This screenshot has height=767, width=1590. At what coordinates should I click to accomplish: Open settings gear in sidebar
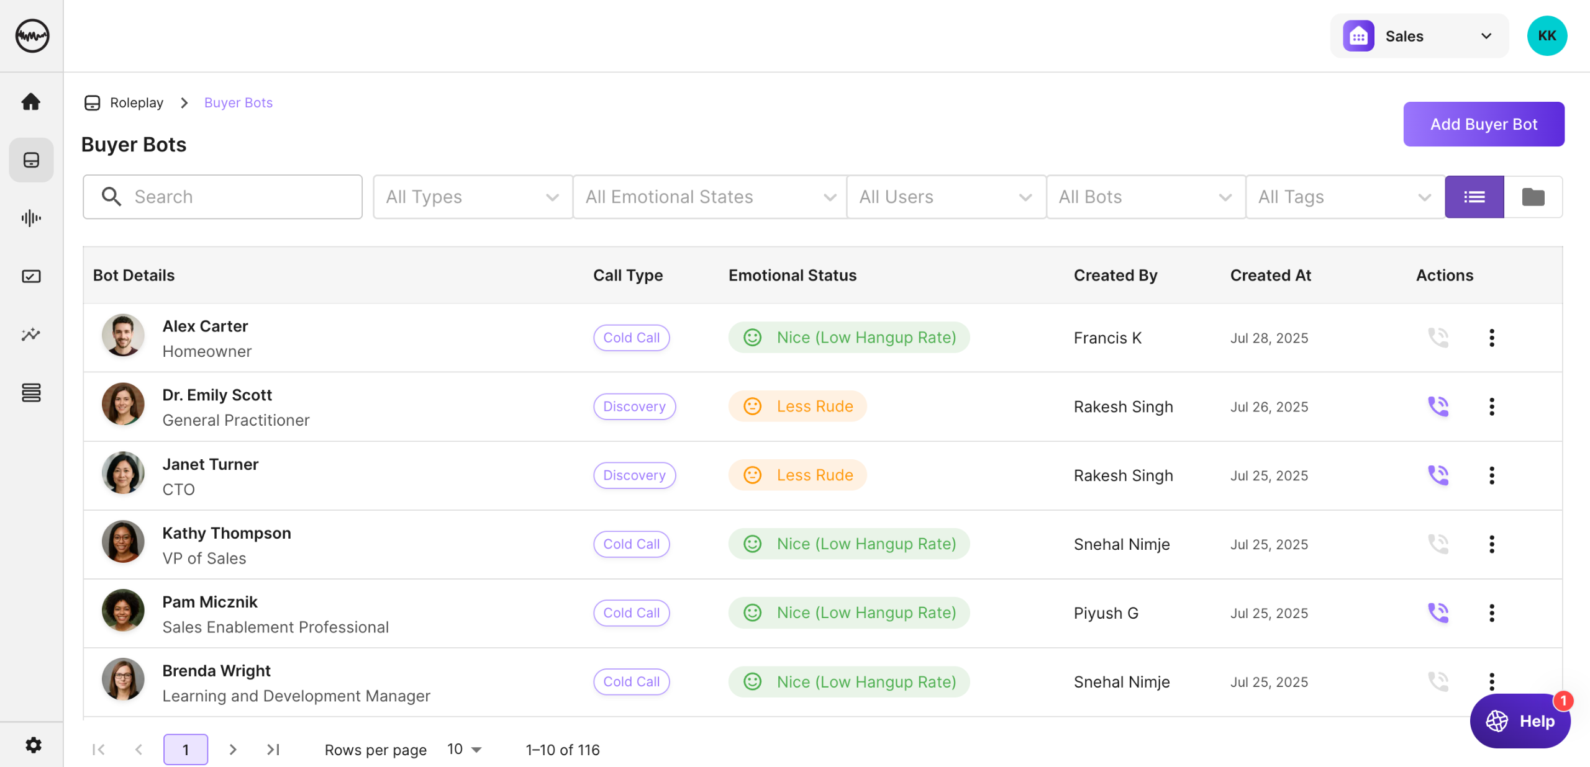[33, 744]
